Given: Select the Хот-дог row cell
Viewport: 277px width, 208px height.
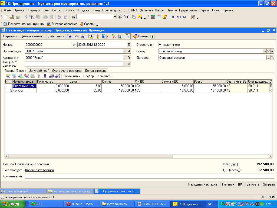Looking at the screenshot, I should click(x=24, y=90).
